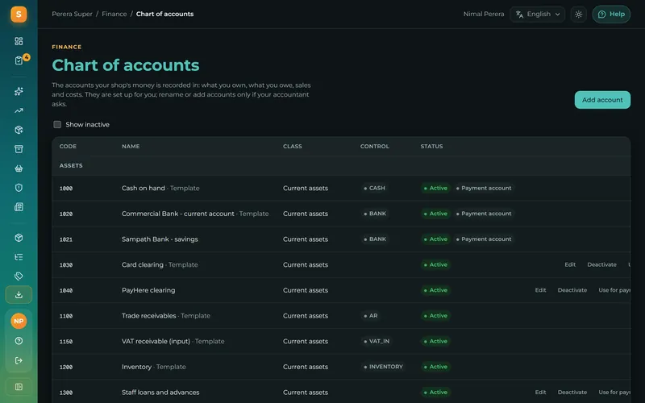
Task: Click Active status on Inventory row
Action: 435,367
